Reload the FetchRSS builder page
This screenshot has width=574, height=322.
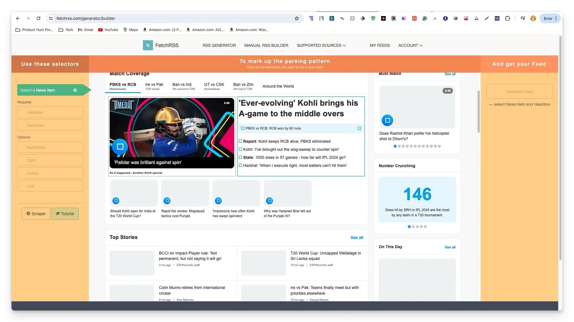pyautogui.click(x=38, y=18)
